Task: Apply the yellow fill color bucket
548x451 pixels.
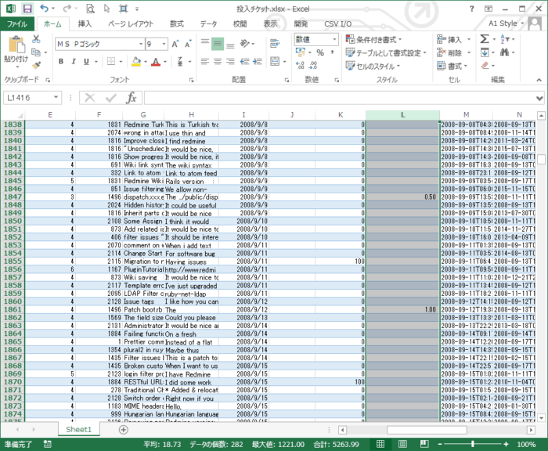Action: 136,62
